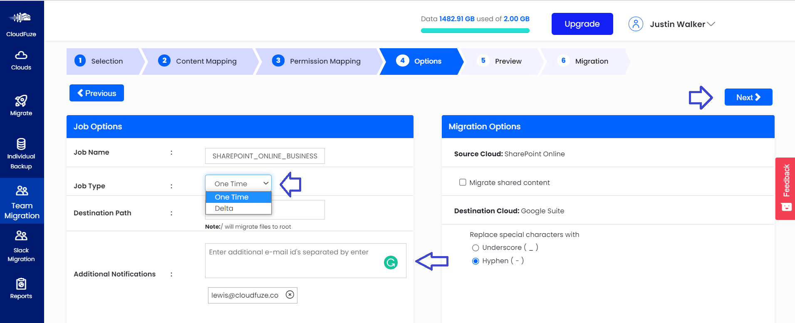Select step 4 Options

(421, 61)
